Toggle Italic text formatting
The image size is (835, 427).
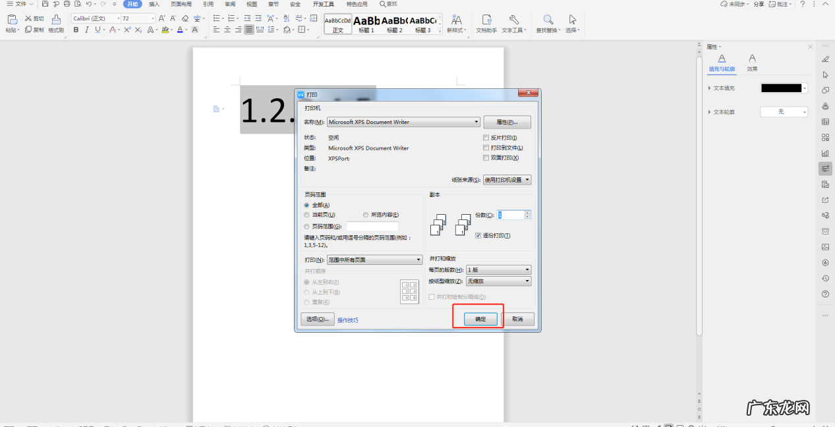(x=87, y=30)
